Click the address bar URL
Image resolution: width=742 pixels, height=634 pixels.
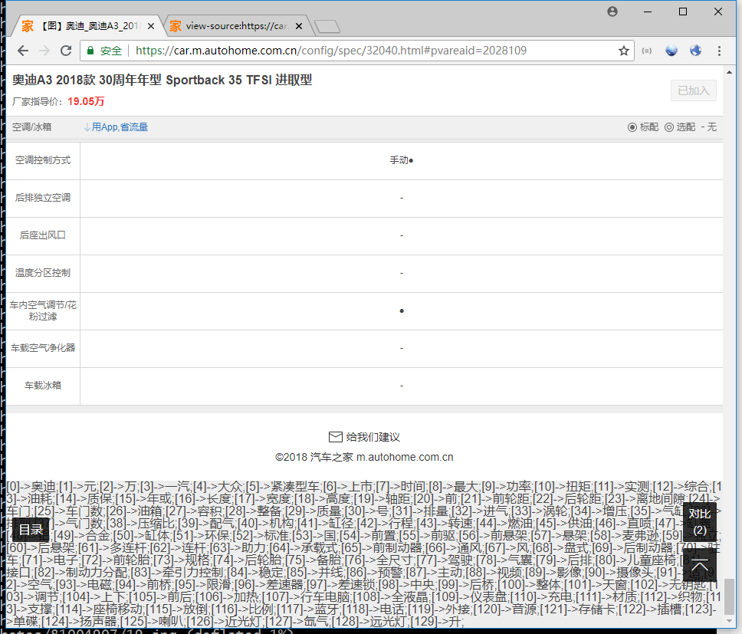coord(331,51)
